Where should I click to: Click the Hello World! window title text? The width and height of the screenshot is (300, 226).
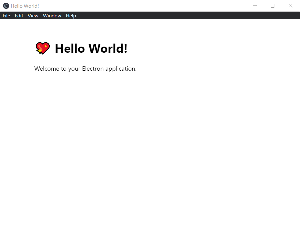(x=25, y=6)
